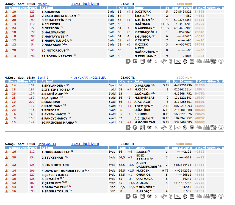
Task: Open the stopwatch icon under race 5
Action: (185, 197)
